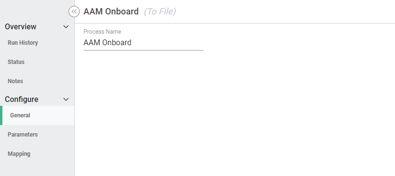Click the (To File) subtitle text
This screenshot has height=176, width=395.
pyautogui.click(x=160, y=12)
